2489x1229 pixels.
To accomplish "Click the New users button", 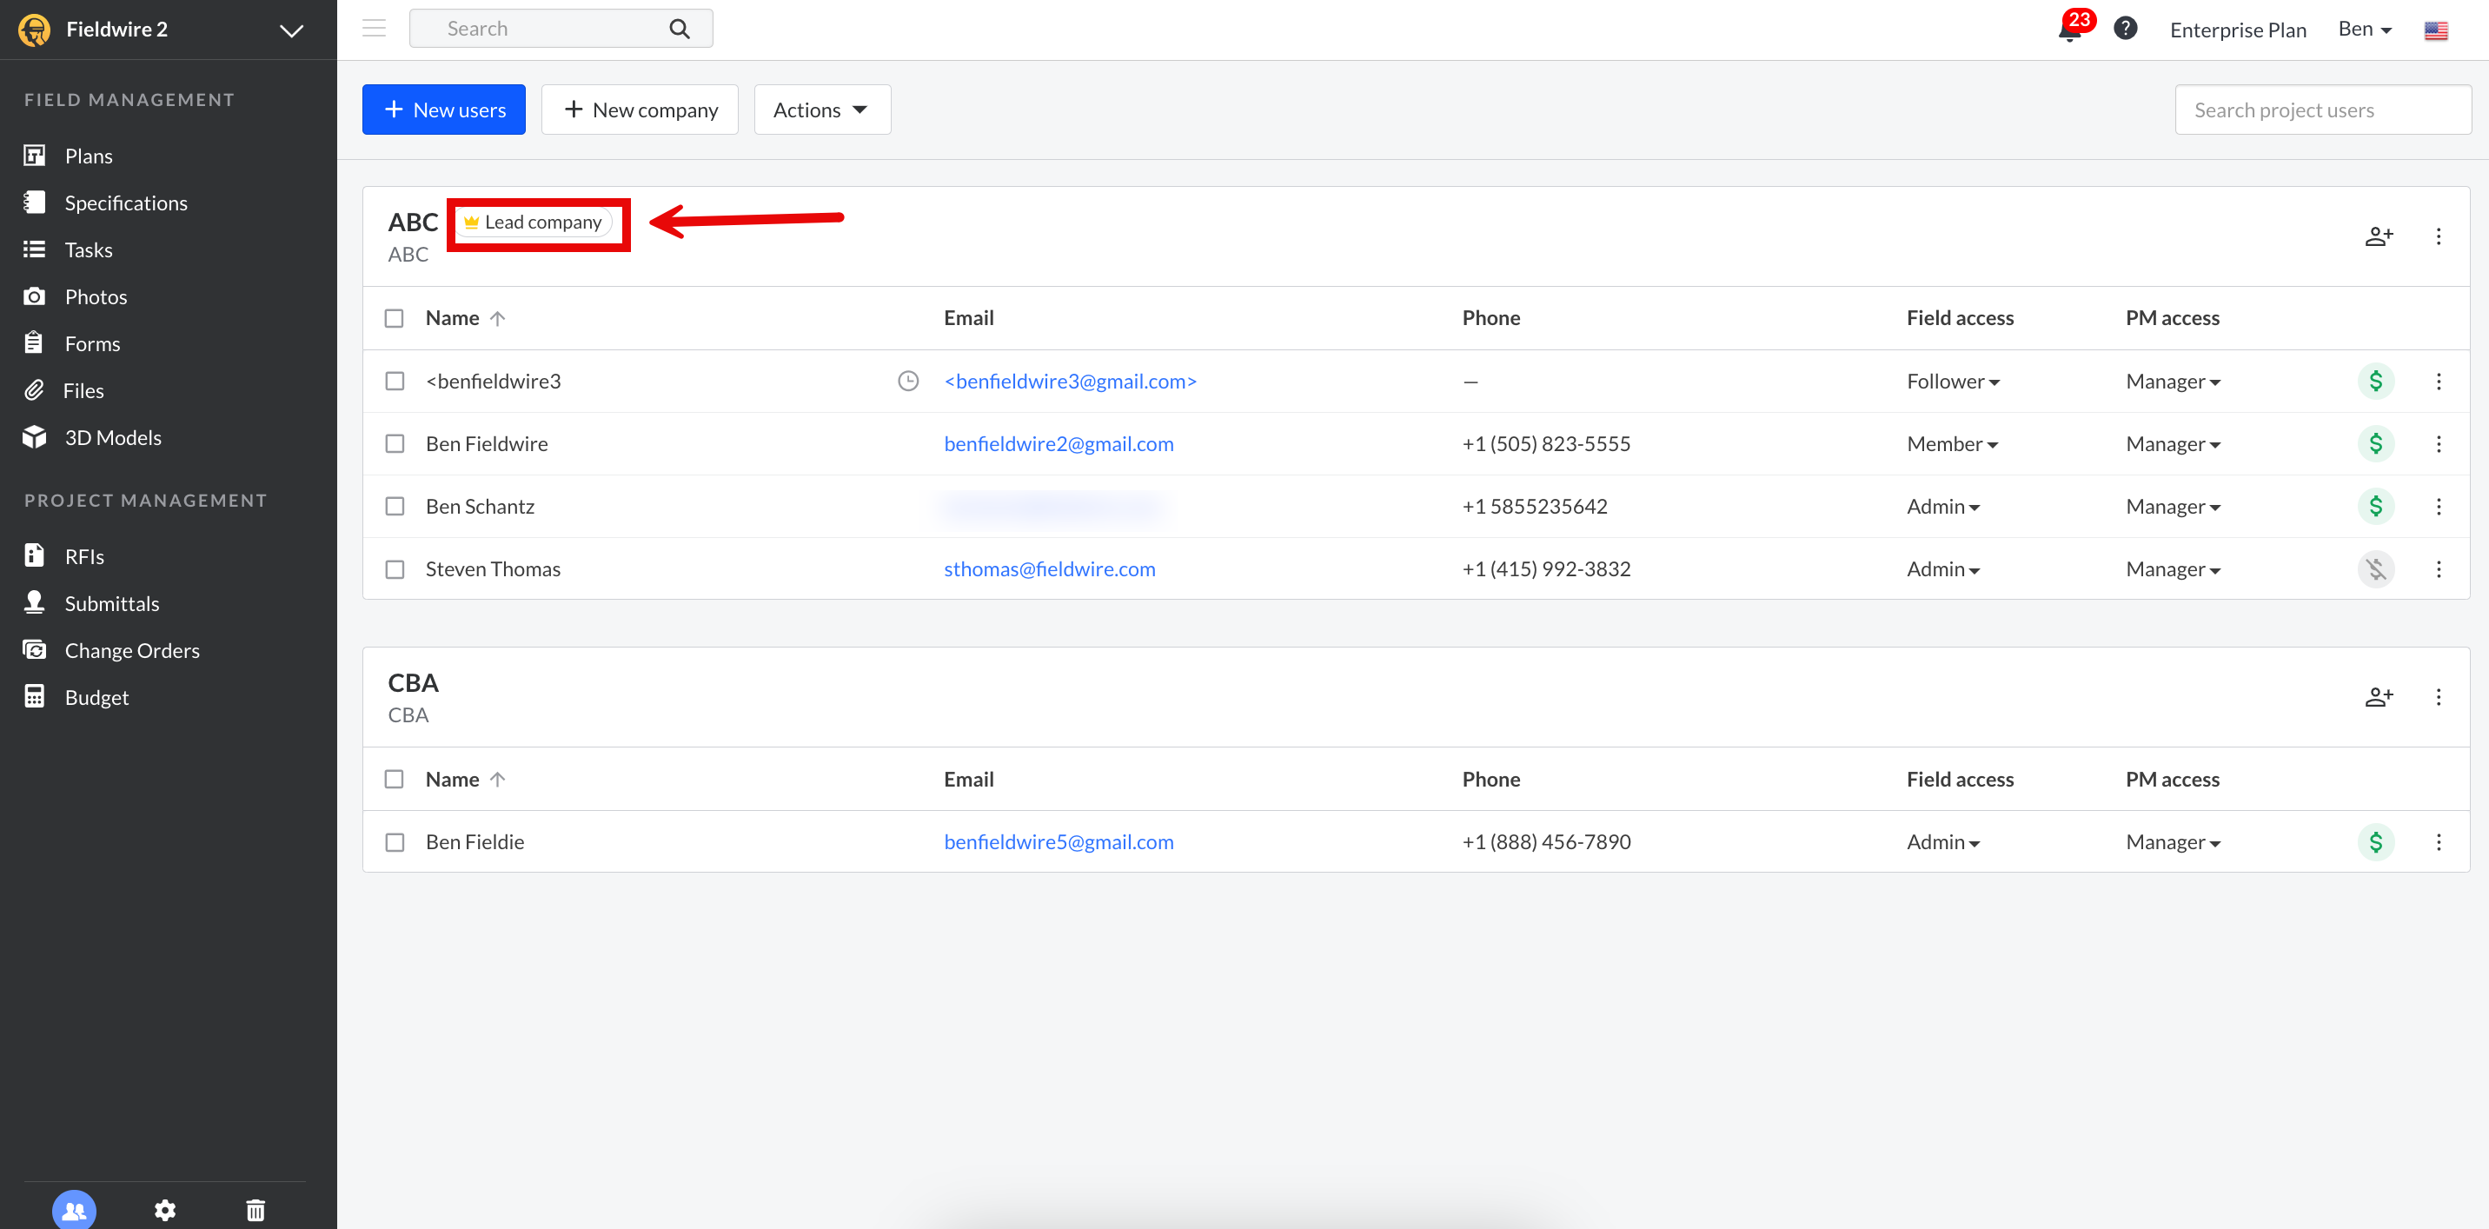I will coord(443,110).
